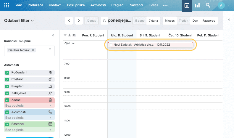Open the user avatar menu

pos(221,5)
